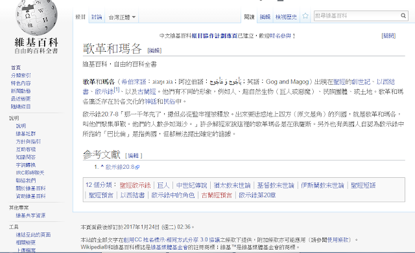Open the 神話 link
This screenshot has height=253, width=415.
[150, 102]
